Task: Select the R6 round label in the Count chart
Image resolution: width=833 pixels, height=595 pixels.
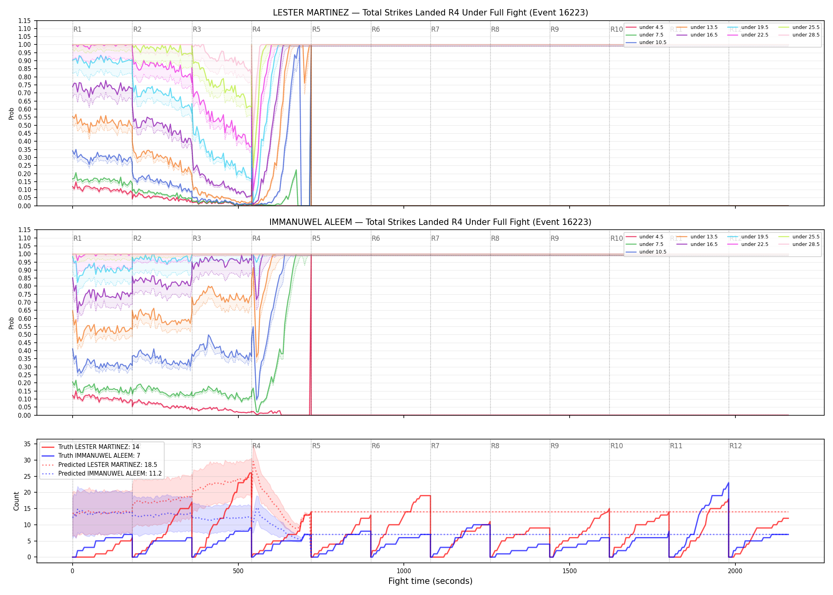Action: click(376, 446)
